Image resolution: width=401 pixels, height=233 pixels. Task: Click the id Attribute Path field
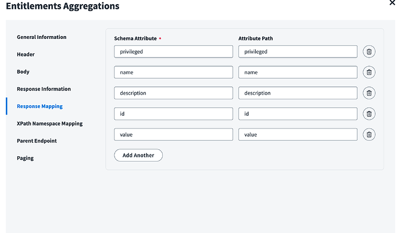click(298, 114)
